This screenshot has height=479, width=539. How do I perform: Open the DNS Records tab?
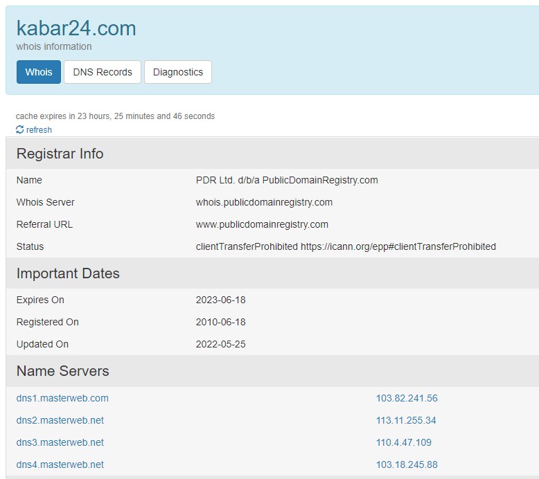(x=103, y=72)
